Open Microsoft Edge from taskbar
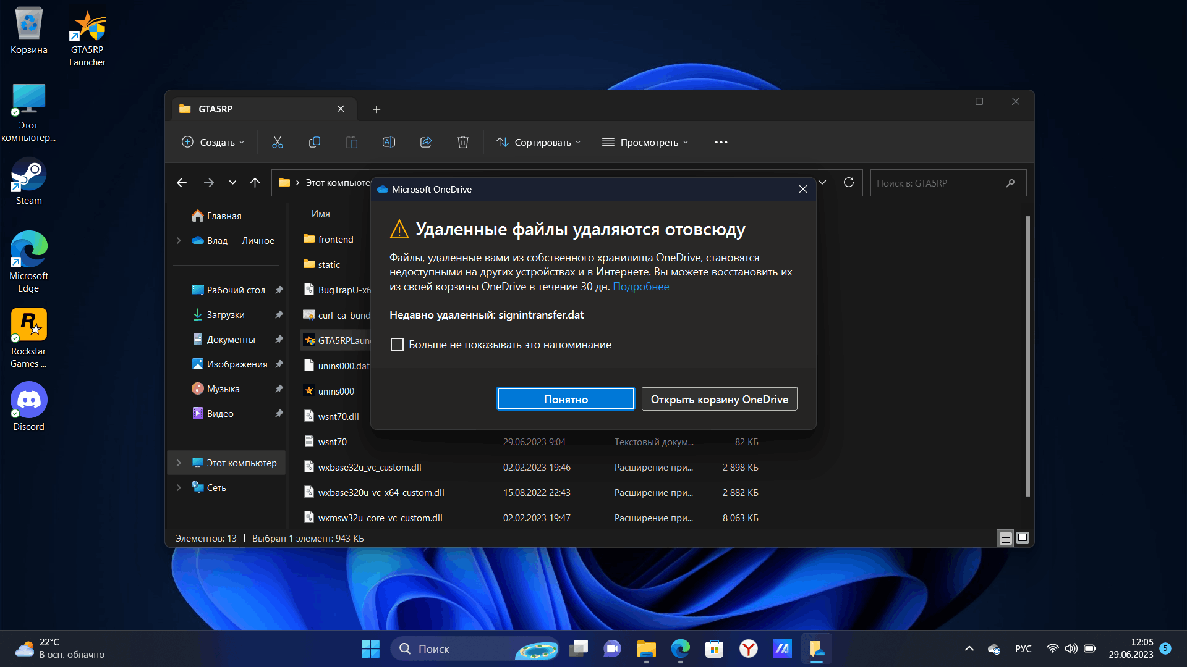 tap(681, 648)
